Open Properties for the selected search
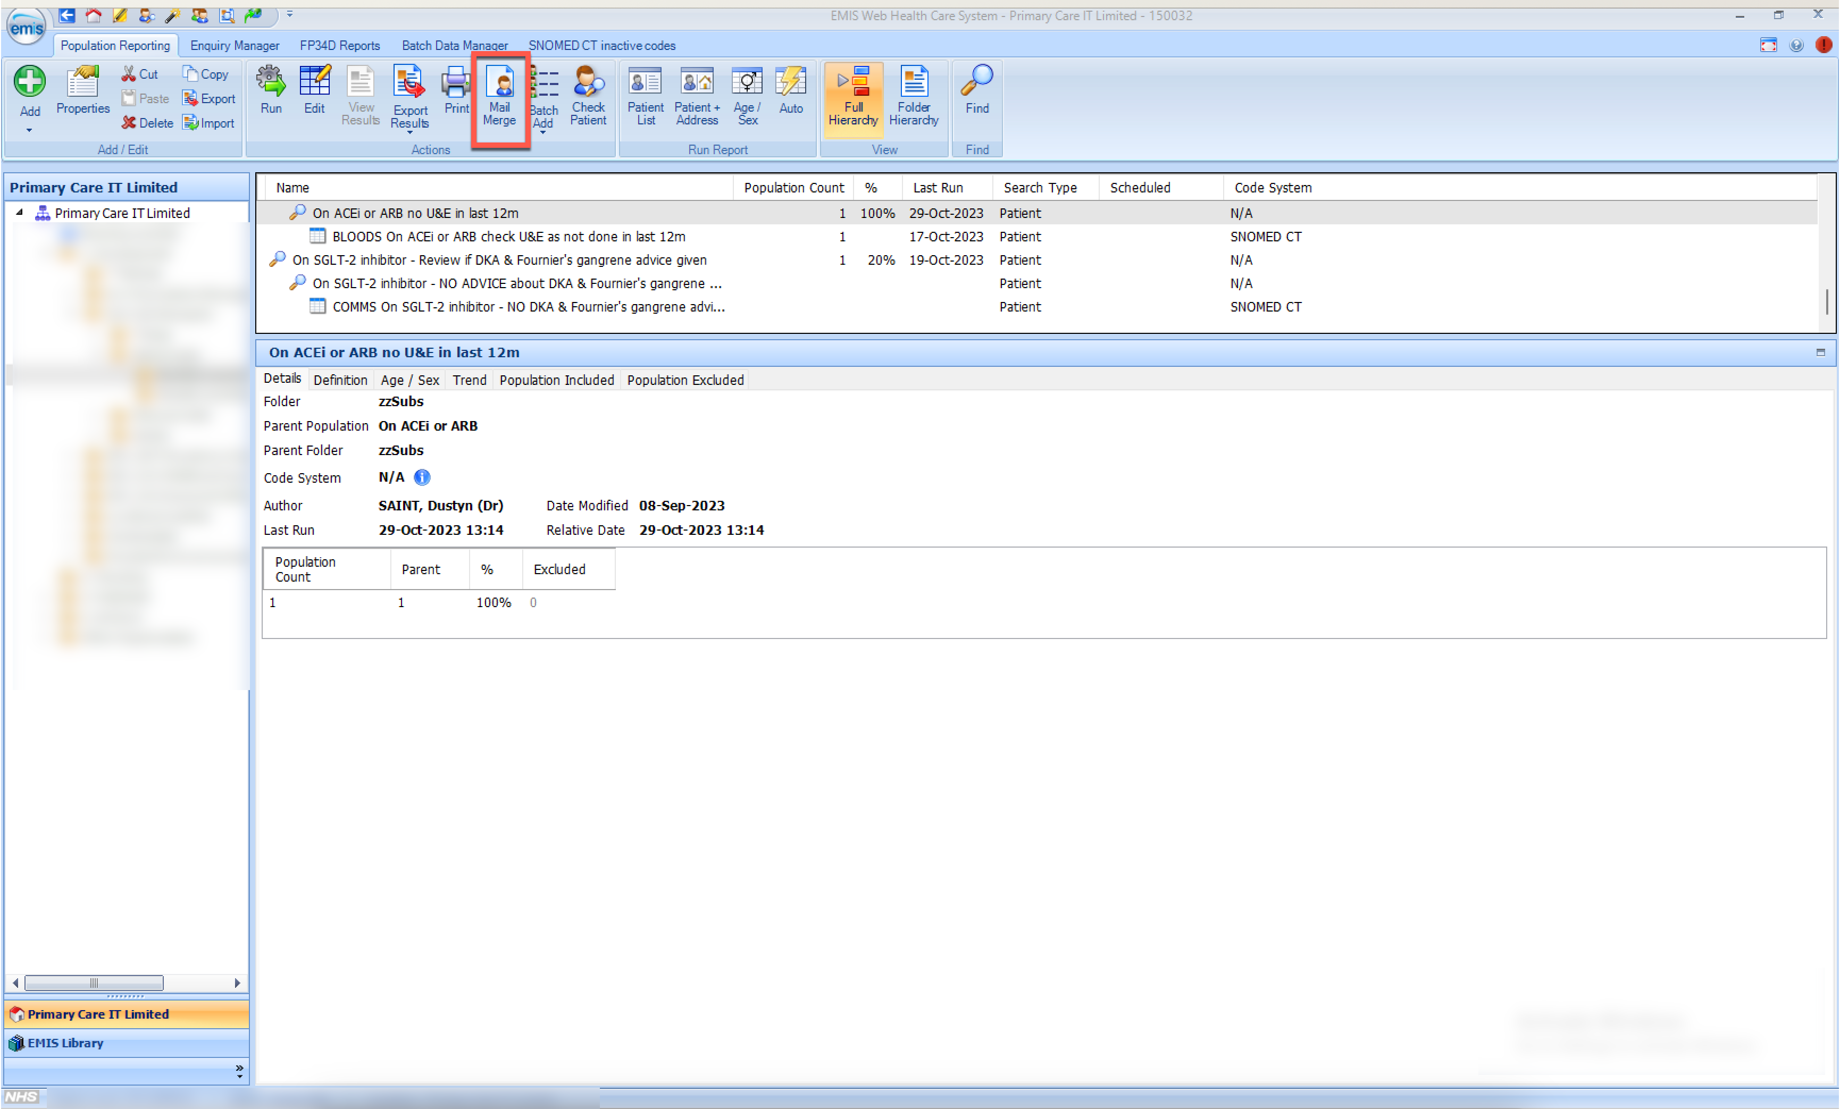The height and width of the screenshot is (1109, 1840). 83,90
